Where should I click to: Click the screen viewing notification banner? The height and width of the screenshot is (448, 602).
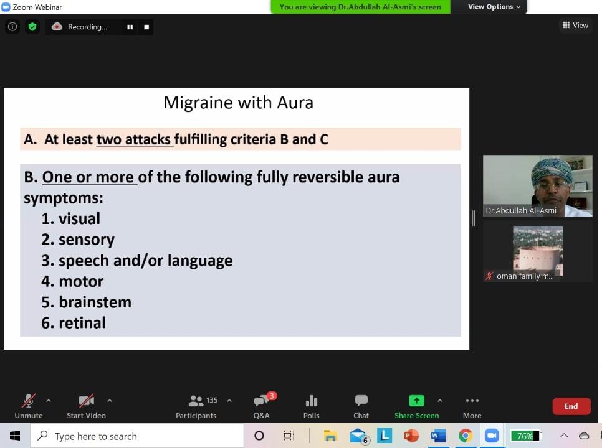tap(360, 6)
